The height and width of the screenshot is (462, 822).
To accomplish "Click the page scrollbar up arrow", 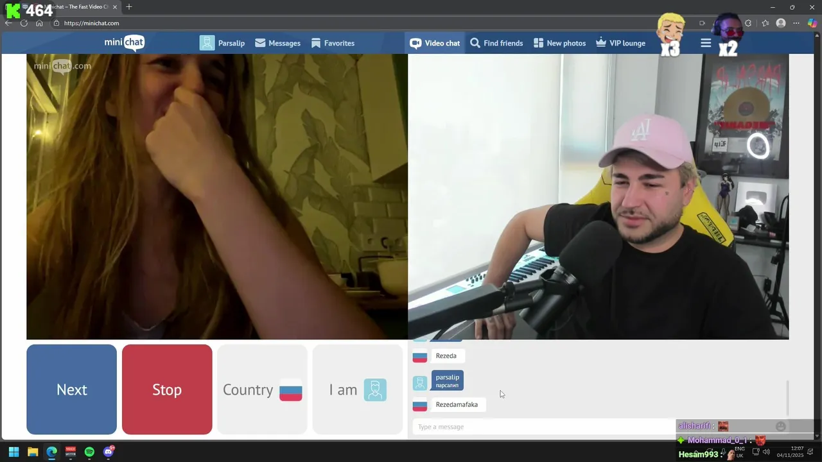I will point(818,36).
